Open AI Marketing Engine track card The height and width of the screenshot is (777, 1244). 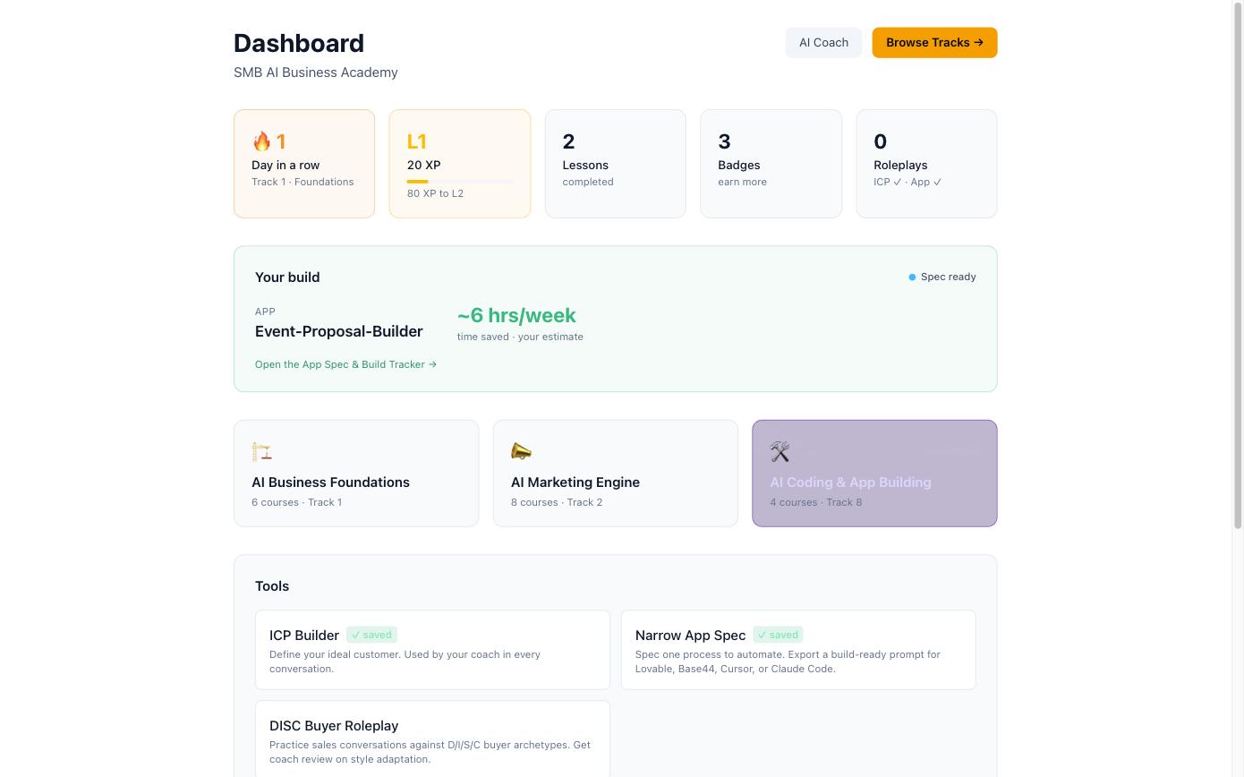pos(616,474)
